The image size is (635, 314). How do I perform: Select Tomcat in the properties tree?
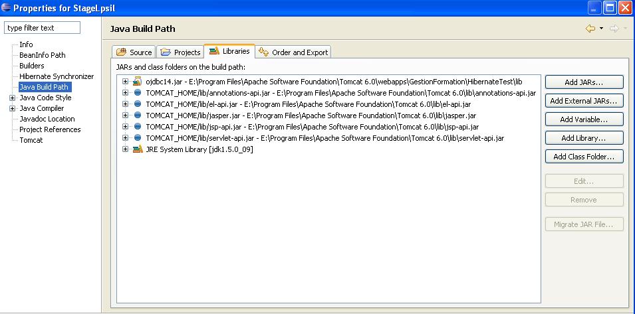point(31,140)
